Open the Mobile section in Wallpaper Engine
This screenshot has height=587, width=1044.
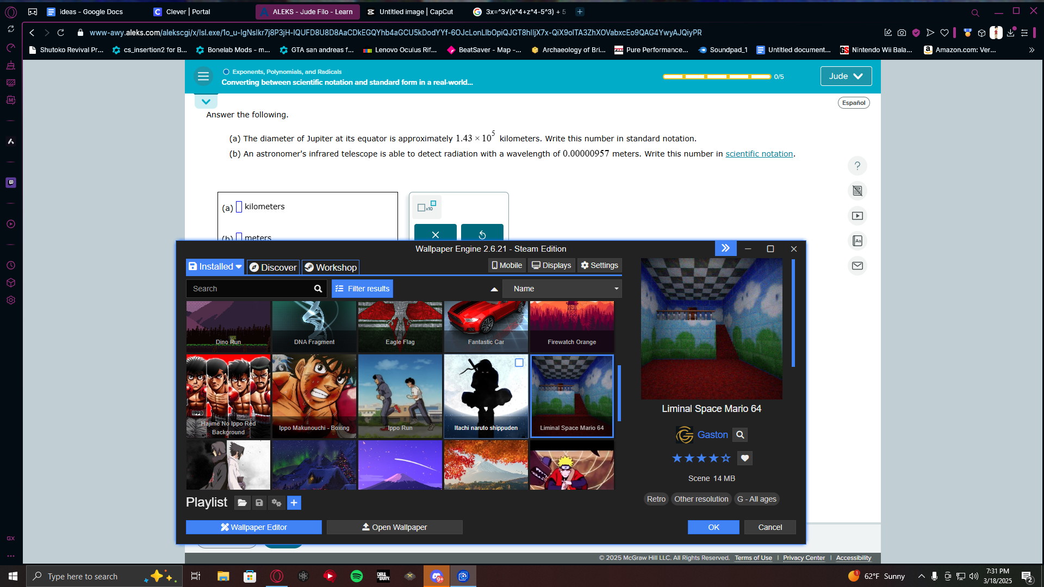point(507,265)
